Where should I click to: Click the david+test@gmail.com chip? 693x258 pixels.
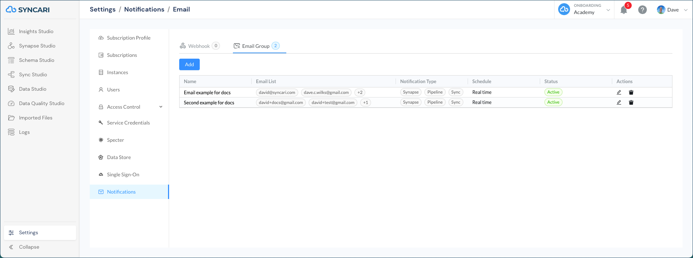(x=333, y=103)
